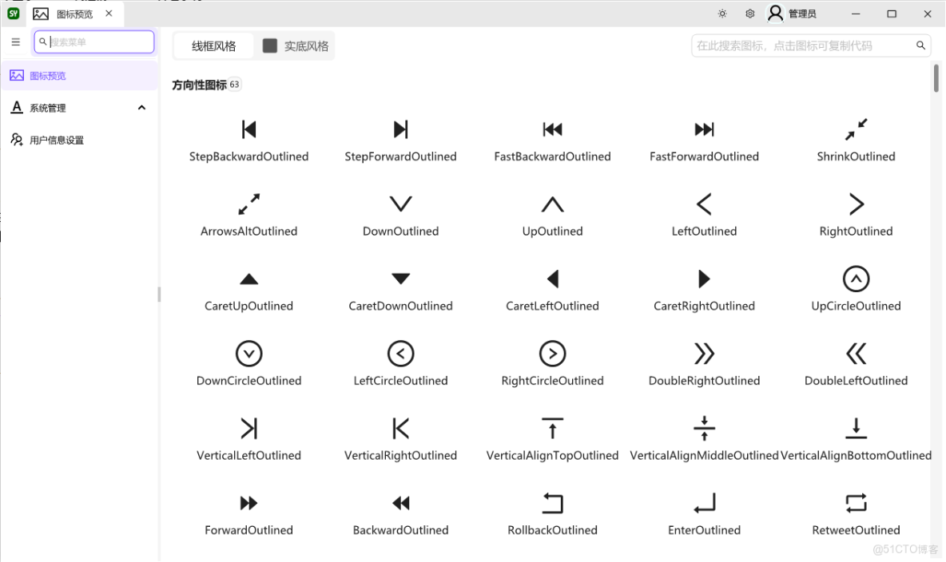946x562 pixels.
Task: Click the DoubleLeftOutlined icon
Action: pos(856,354)
